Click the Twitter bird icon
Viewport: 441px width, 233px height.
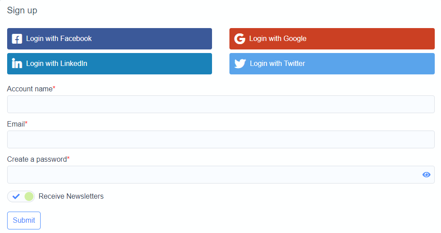[x=240, y=64]
